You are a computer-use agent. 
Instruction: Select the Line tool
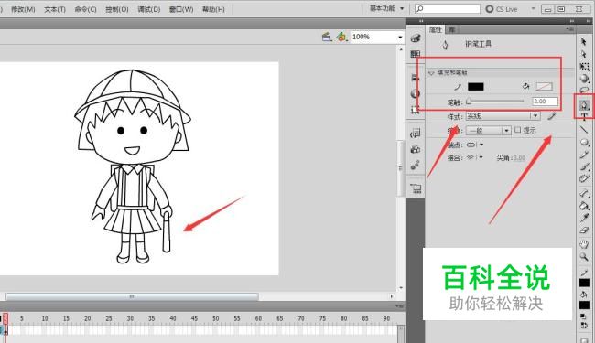584,130
